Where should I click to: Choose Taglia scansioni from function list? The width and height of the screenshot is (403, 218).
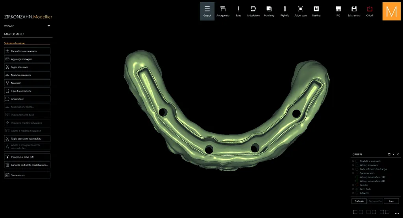coord(27,67)
